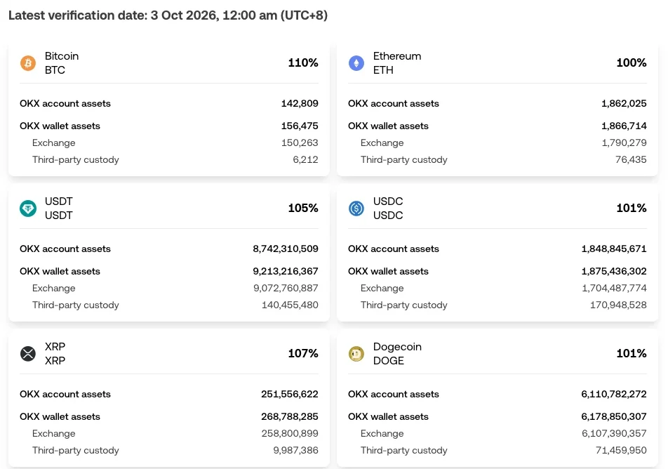This screenshot has height=469, width=668.
Task: Click USDT exchange value 9,072,760,887
Action: [286, 289]
